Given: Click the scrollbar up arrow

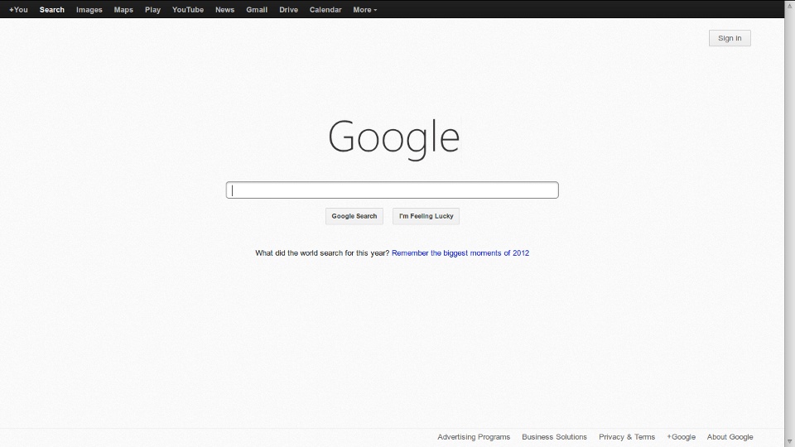Looking at the screenshot, I should 789,5.
